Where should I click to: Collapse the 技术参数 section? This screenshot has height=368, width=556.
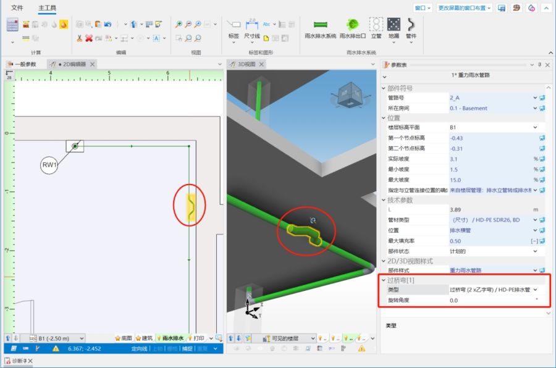click(384, 200)
